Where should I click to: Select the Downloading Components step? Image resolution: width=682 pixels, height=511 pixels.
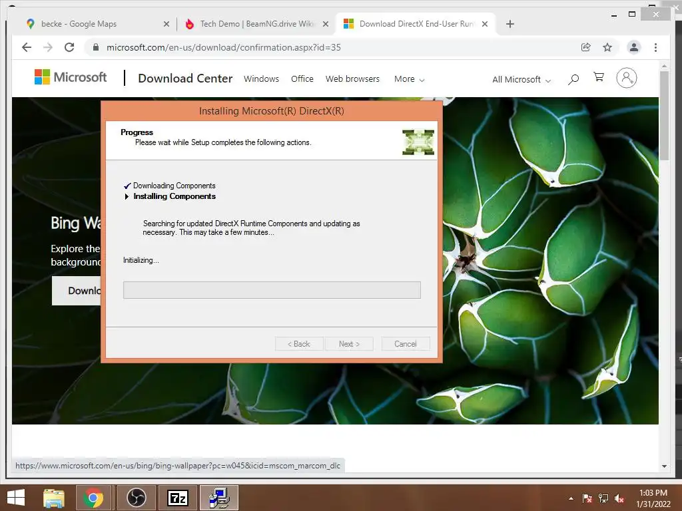click(174, 186)
